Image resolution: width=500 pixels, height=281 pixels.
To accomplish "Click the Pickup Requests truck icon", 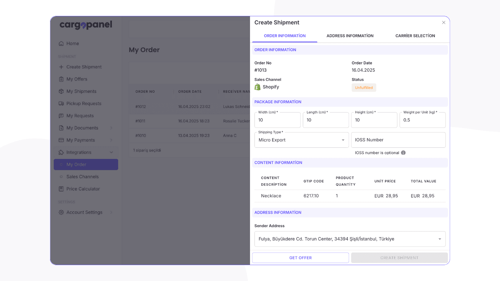I will click(61, 104).
